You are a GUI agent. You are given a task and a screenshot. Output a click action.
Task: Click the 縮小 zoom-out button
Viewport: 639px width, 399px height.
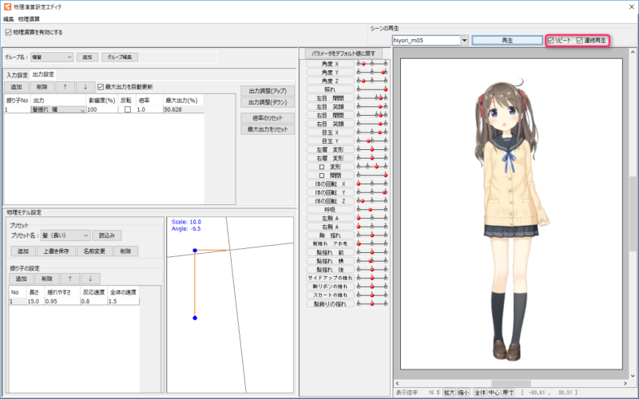463,393
